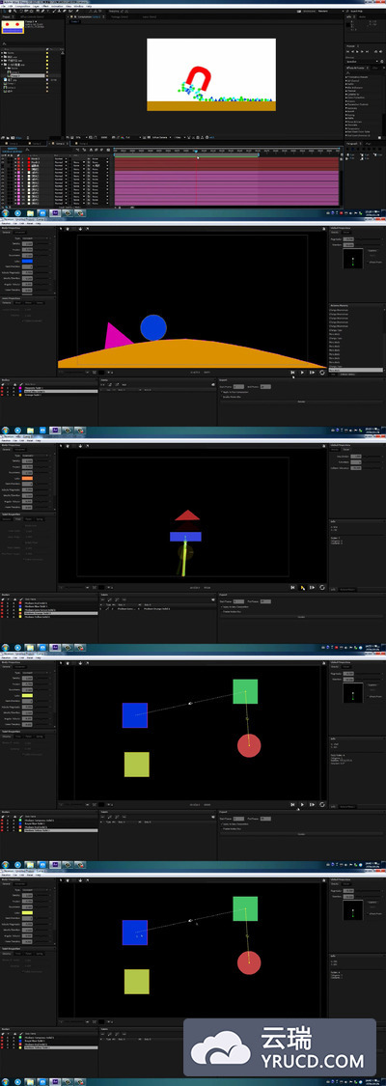Open Windows Start button below After Effects timeline
Screen dimensions: 386x1086
pos(6,213)
